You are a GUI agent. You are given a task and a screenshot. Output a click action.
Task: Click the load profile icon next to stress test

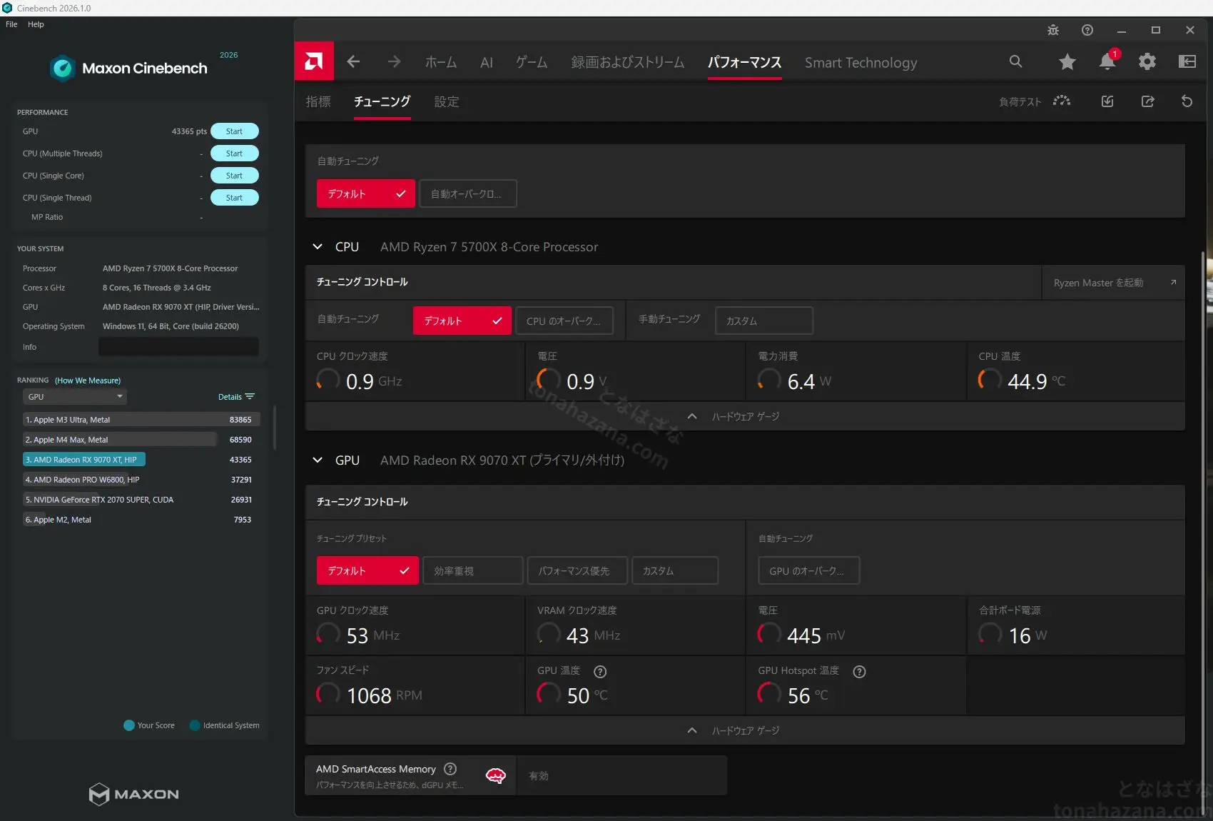(x=1107, y=101)
